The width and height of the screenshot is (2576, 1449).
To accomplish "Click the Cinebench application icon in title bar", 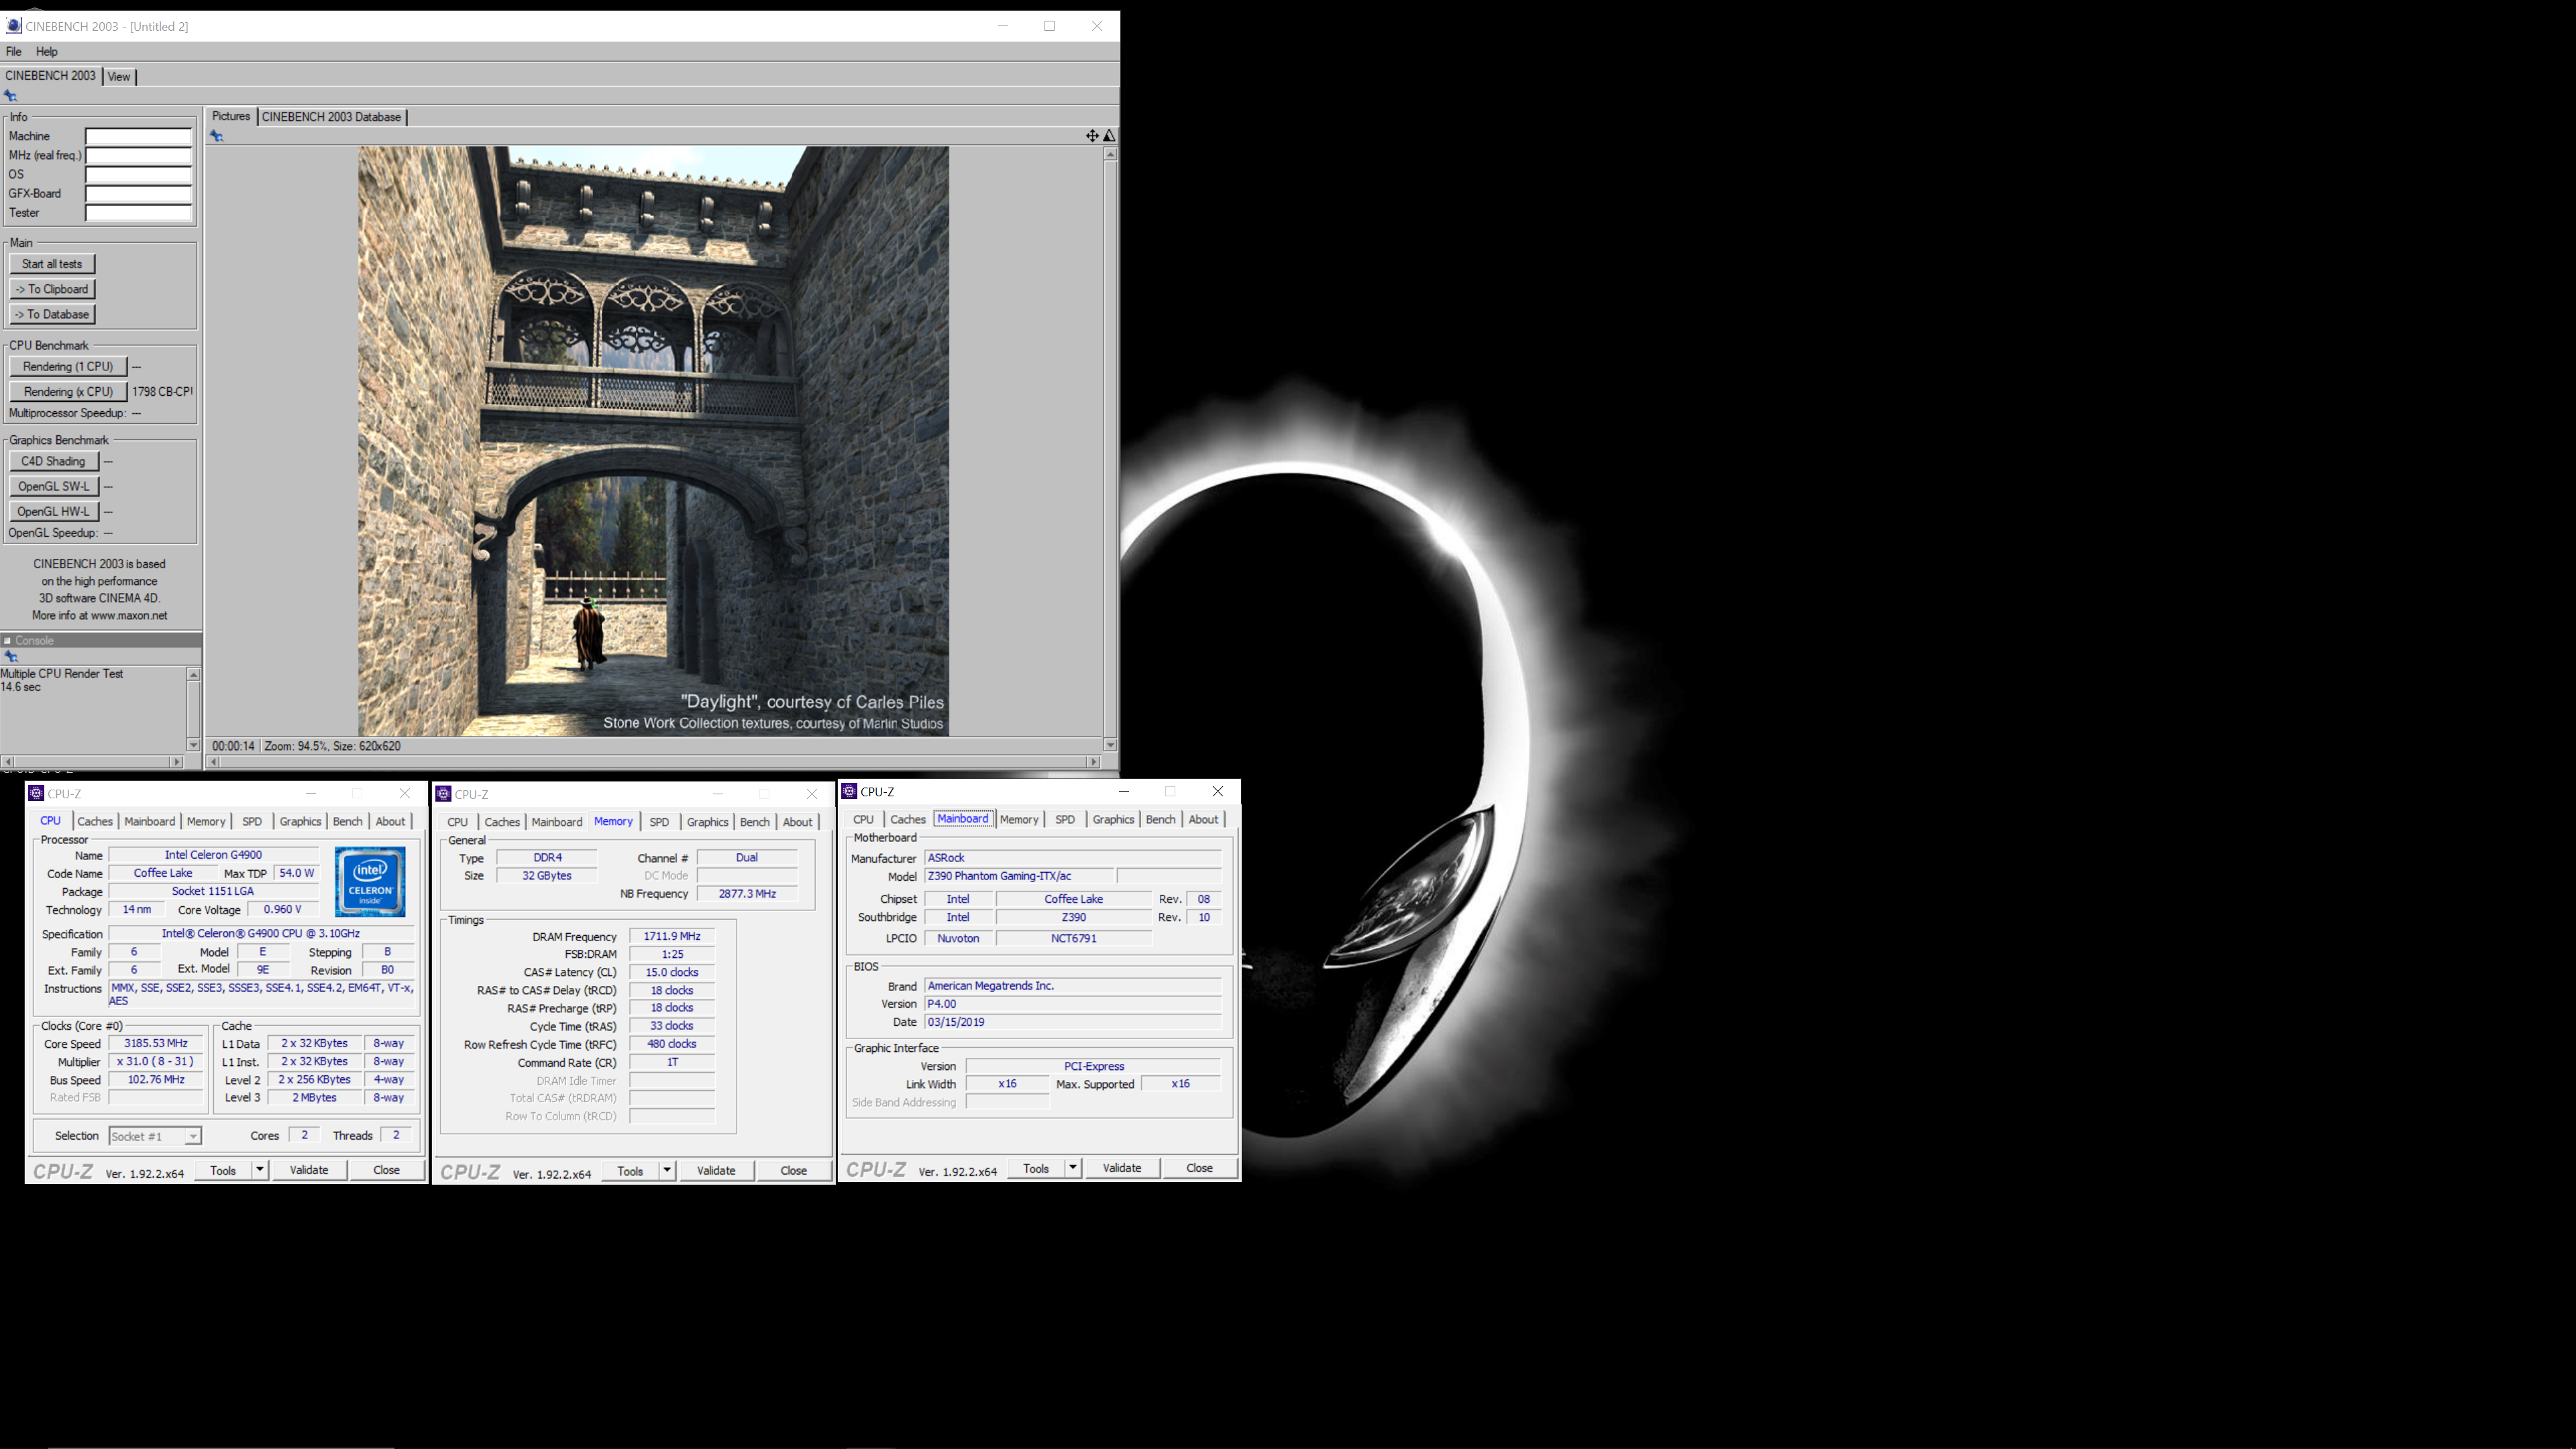I will [13, 26].
